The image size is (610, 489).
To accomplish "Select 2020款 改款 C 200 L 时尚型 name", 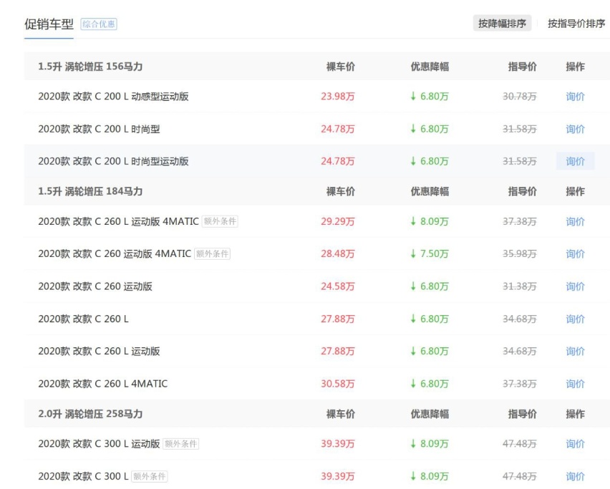I will (x=99, y=129).
